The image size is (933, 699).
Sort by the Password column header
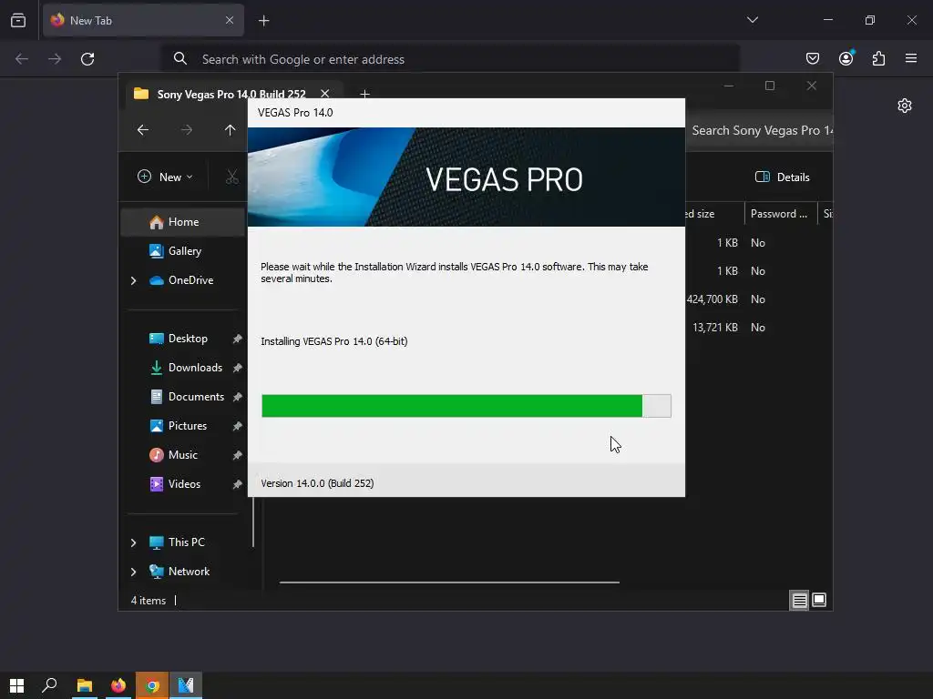point(779,214)
